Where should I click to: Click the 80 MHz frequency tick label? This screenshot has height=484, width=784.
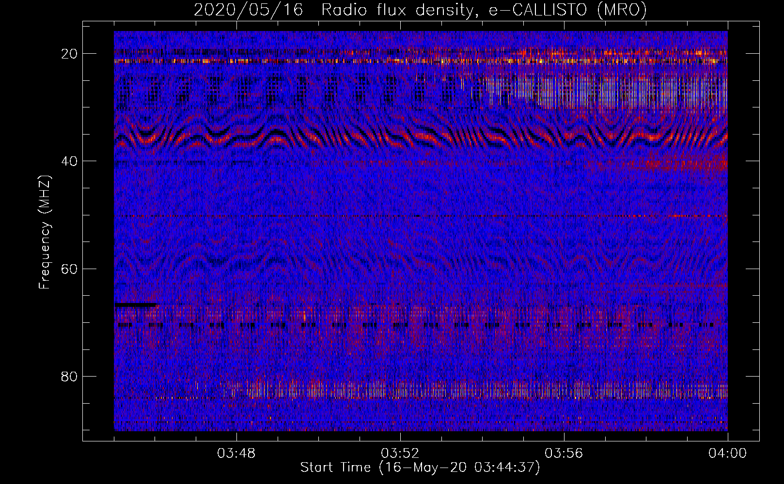pos(69,376)
